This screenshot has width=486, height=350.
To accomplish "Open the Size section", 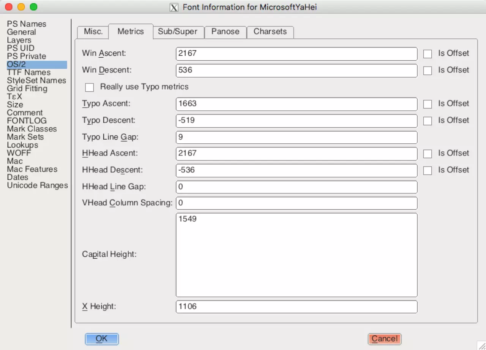I will click(15, 105).
